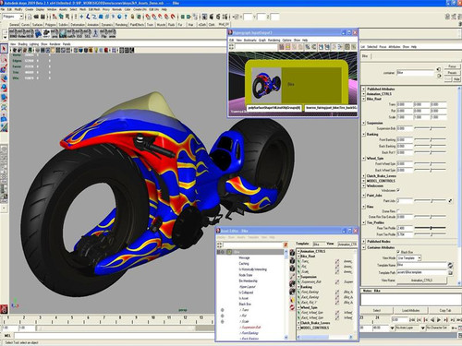
Task: Open the View Mode Use Template dropdown
Action: coord(409,258)
